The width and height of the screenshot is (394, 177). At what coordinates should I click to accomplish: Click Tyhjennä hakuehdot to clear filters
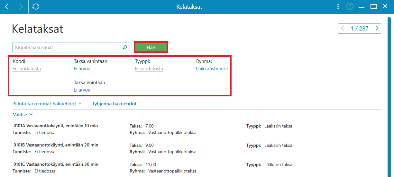click(114, 104)
